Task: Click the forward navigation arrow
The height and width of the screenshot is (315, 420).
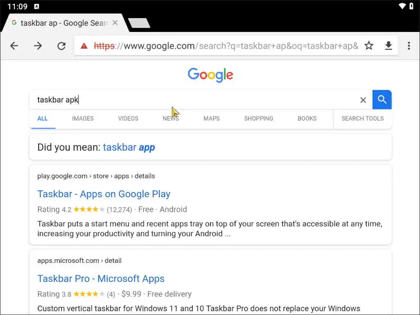Action: [x=38, y=46]
